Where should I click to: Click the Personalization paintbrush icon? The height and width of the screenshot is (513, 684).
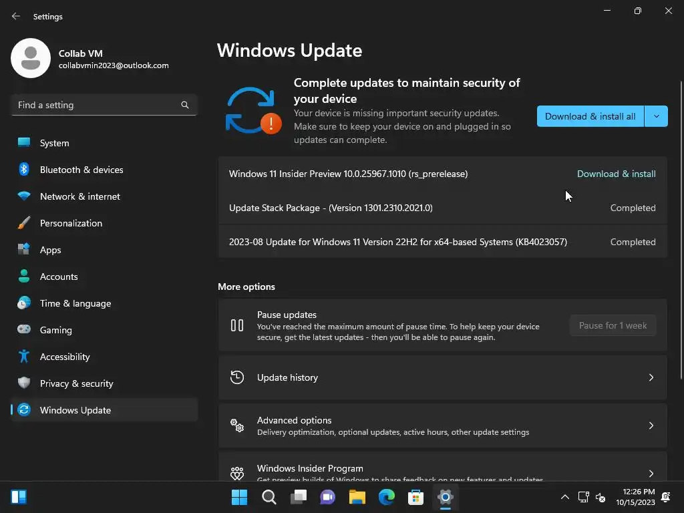click(x=24, y=223)
